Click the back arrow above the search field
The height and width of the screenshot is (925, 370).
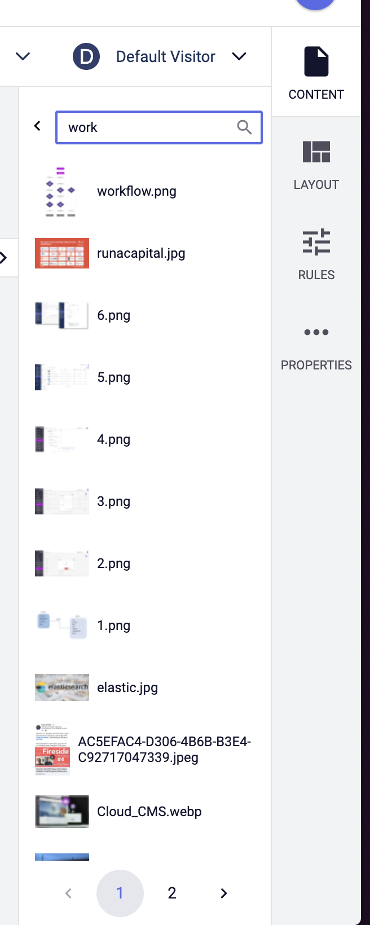(x=37, y=126)
